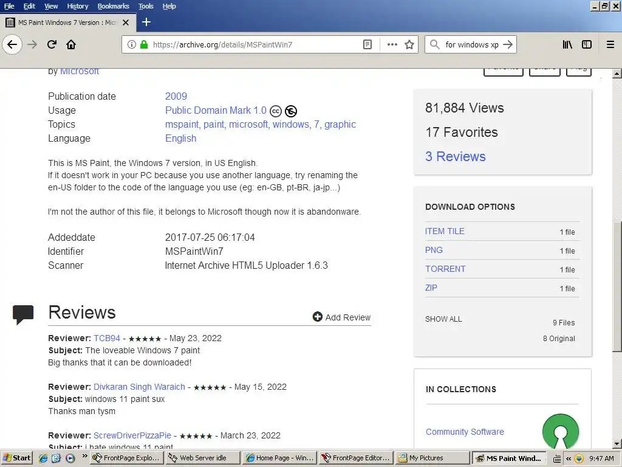Image resolution: width=622 pixels, height=467 pixels.
Task: Open Divkaran Singh Waraich profile
Action: (139, 387)
